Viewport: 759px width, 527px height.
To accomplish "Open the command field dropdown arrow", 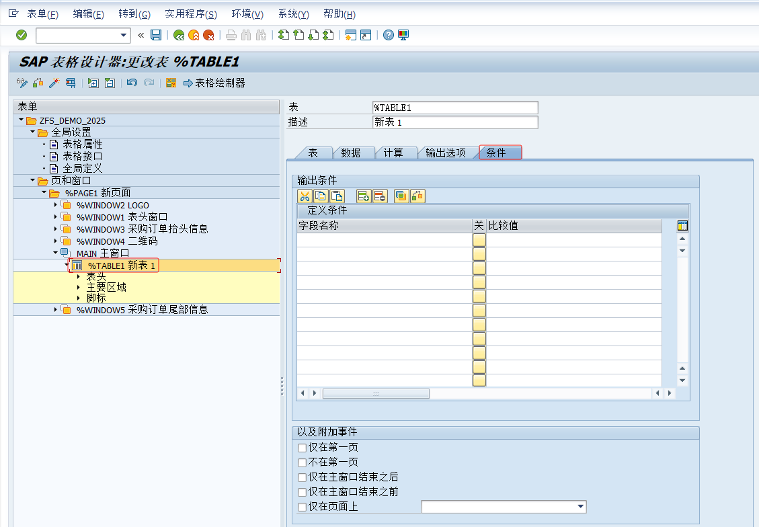I will pos(124,35).
